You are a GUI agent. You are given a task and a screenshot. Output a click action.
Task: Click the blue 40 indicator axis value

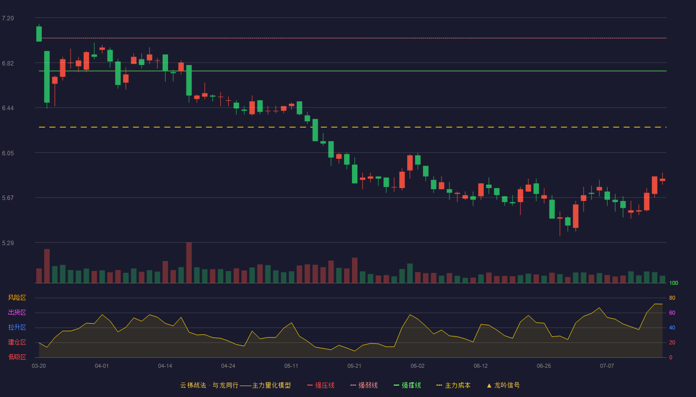[672, 328]
